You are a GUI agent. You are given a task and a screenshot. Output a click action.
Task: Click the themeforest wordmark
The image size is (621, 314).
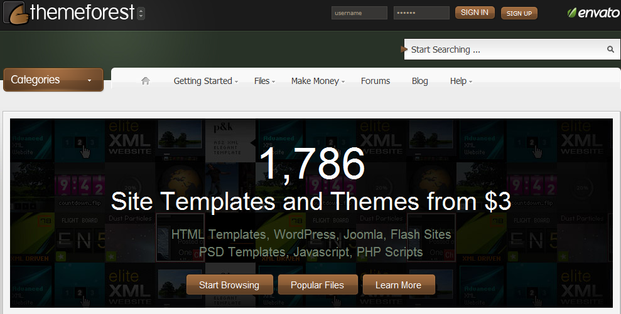coord(82,13)
